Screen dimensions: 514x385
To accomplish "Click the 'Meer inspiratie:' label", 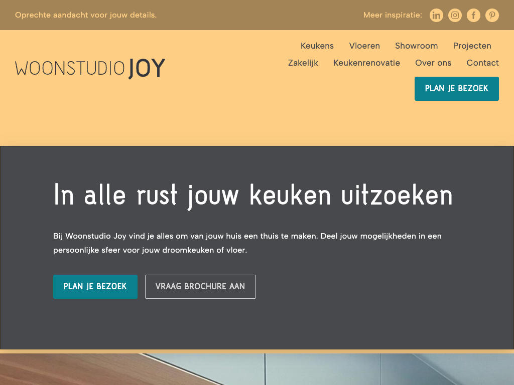I will click(x=393, y=15).
